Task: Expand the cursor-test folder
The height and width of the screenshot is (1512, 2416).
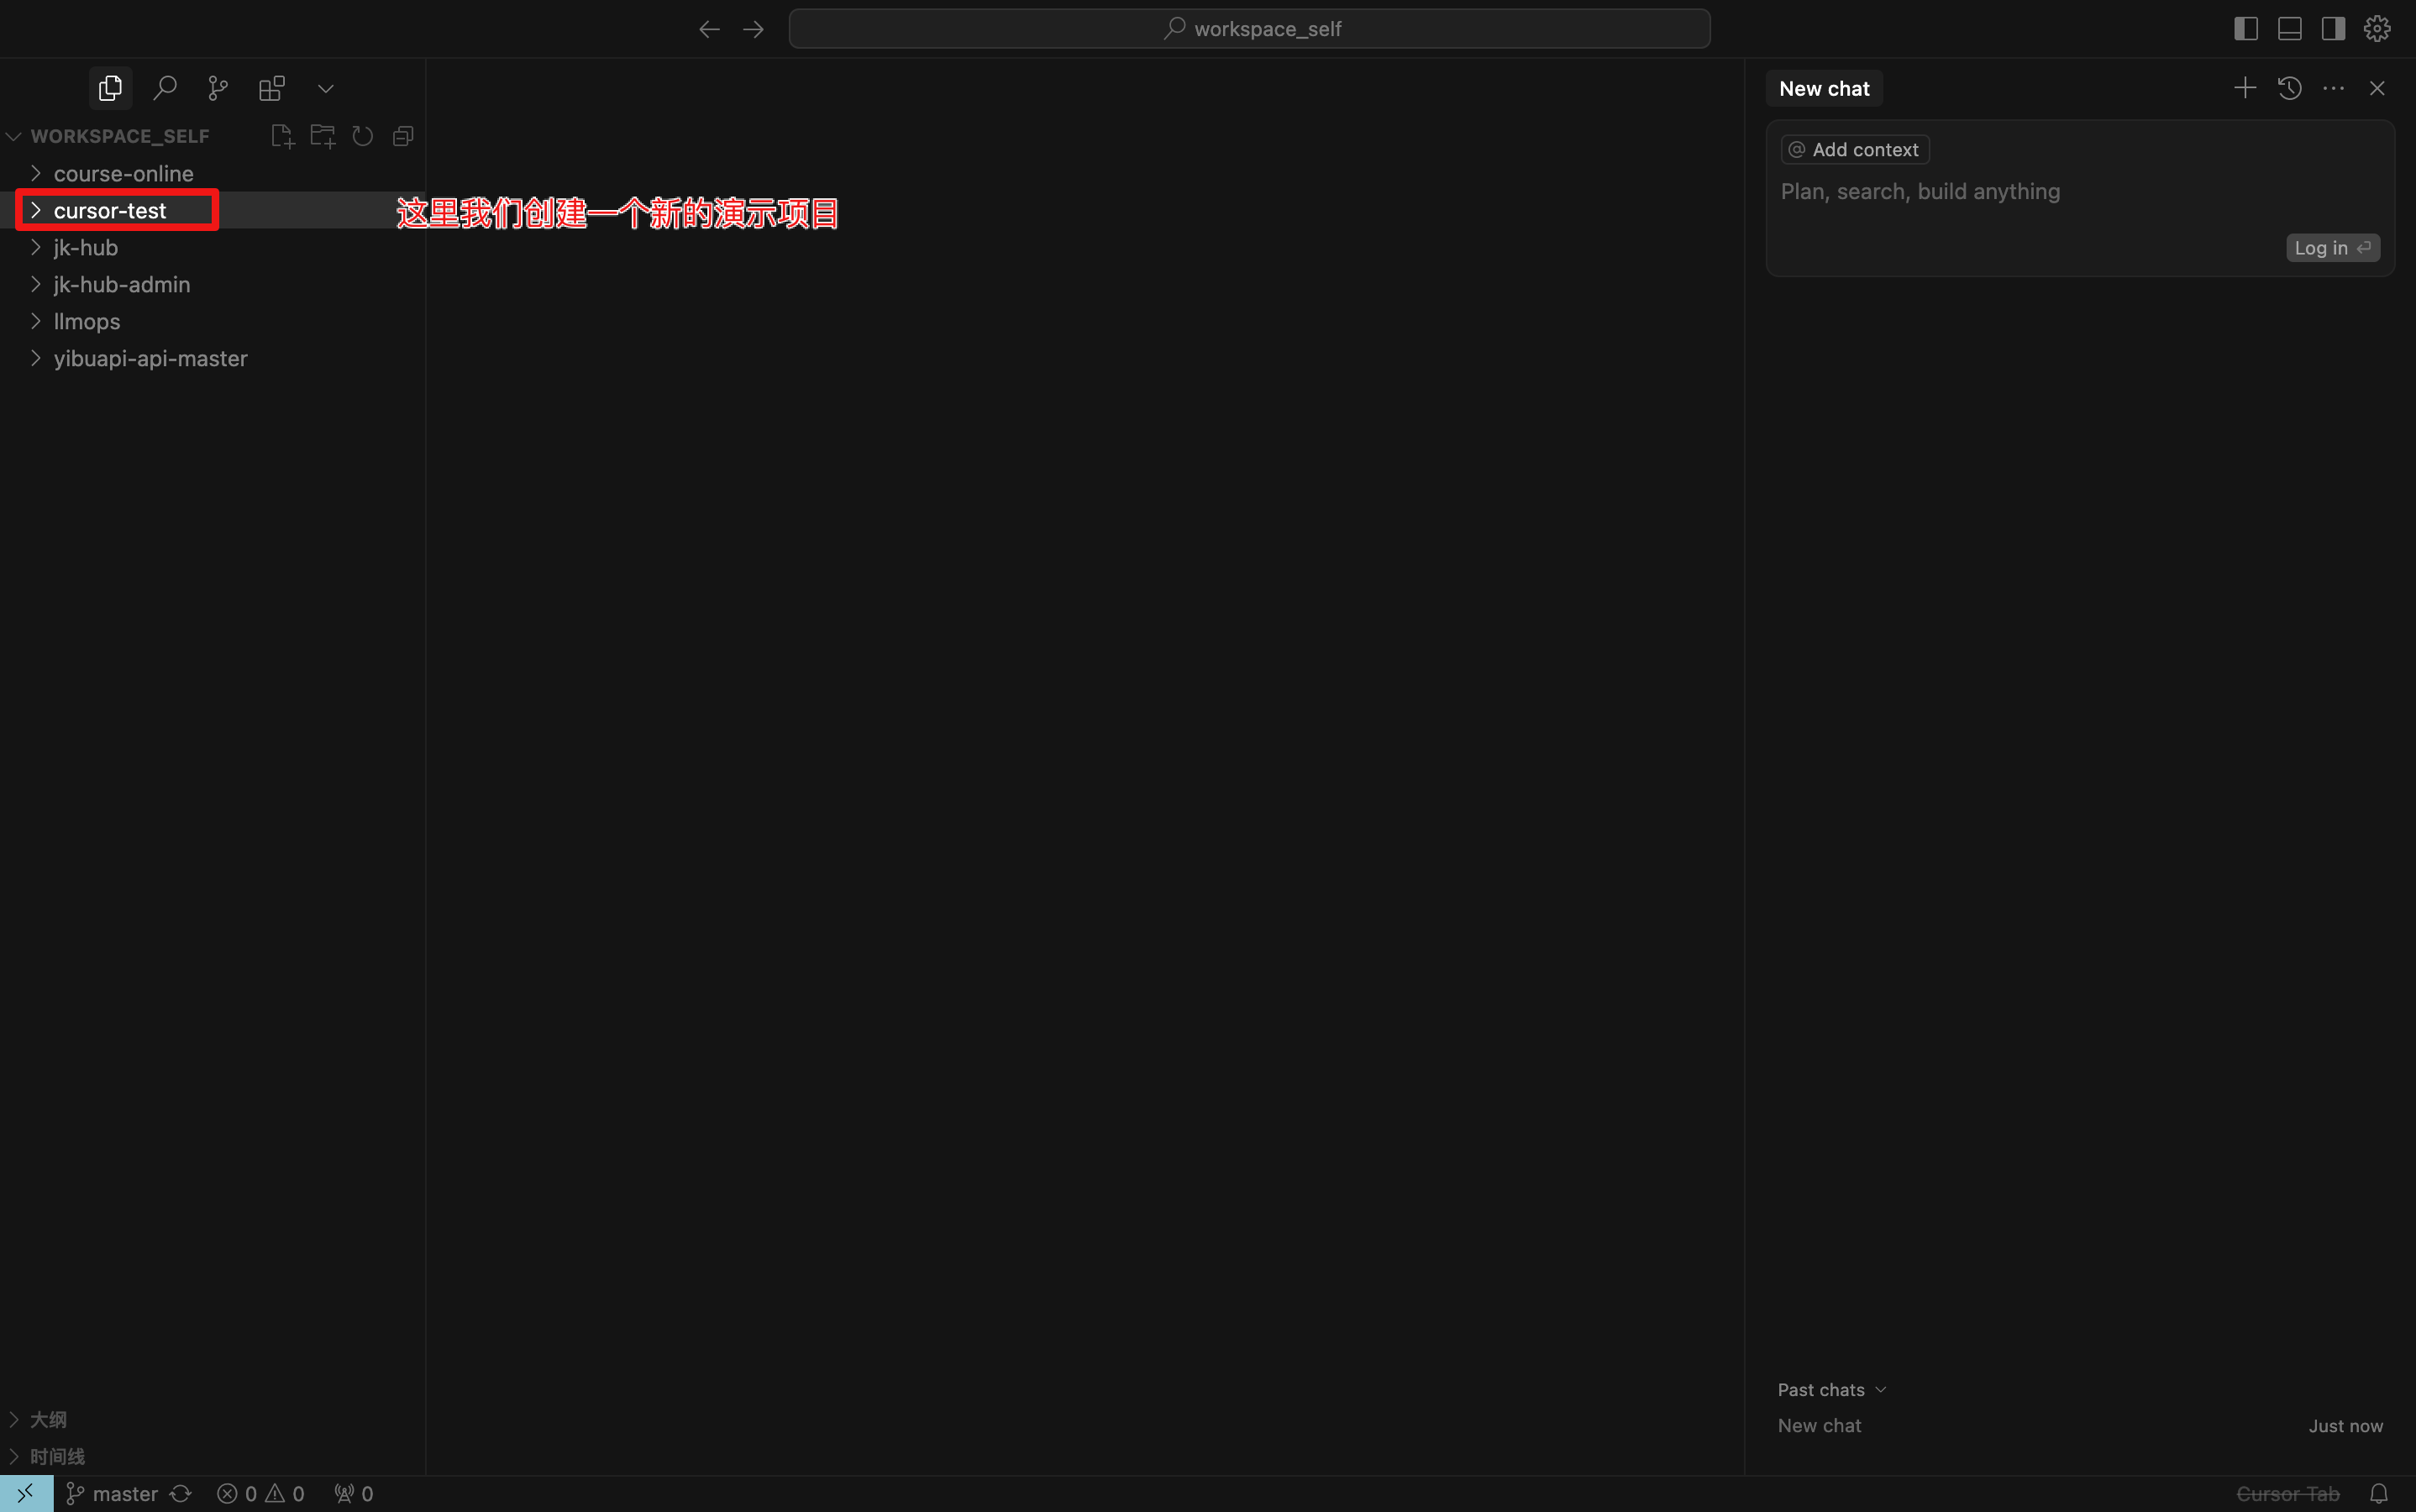Action: click(110, 211)
